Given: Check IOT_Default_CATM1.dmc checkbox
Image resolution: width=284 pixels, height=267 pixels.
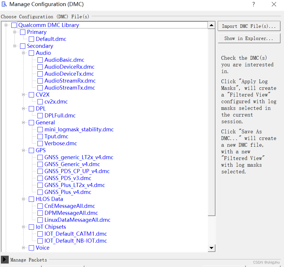Looking at the screenshot, I should (x=40, y=234).
